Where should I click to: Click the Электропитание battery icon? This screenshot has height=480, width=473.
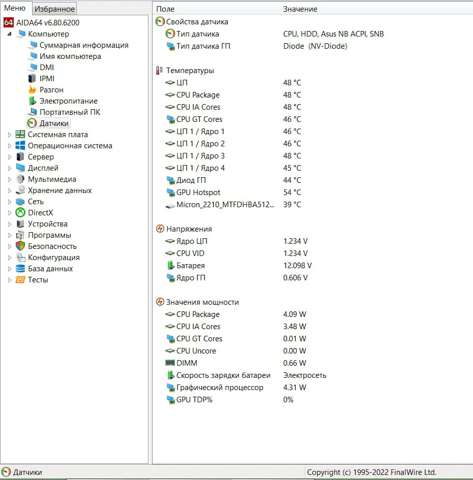pyautogui.click(x=32, y=101)
